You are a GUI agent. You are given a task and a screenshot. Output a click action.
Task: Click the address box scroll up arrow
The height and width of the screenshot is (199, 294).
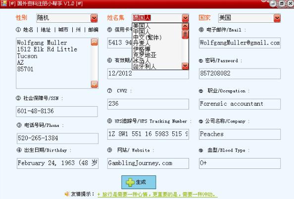tap(95, 42)
